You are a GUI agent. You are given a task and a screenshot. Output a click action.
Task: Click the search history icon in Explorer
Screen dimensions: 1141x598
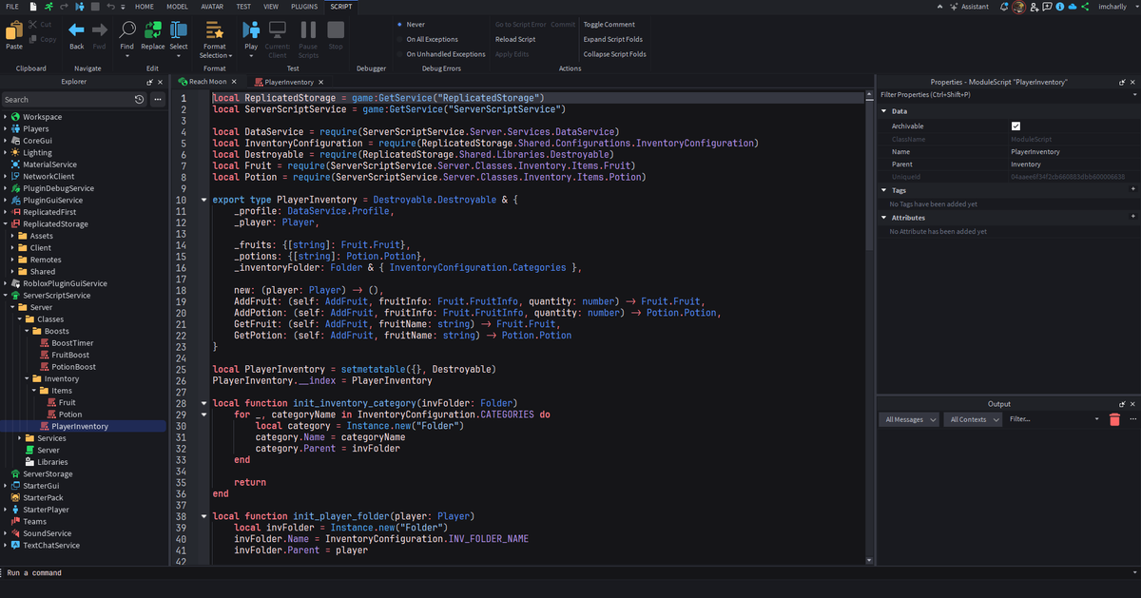pyautogui.click(x=140, y=99)
